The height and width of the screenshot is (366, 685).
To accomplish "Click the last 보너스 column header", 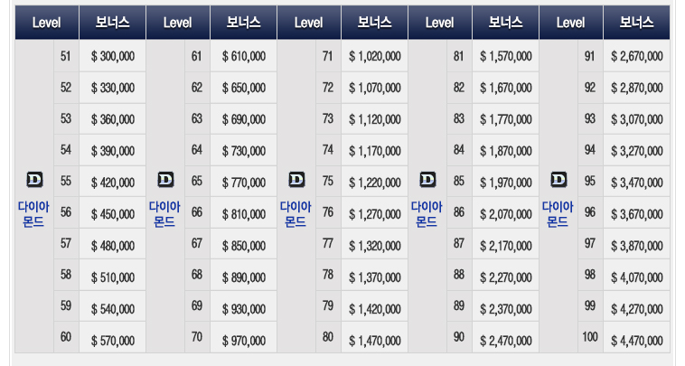I will pos(636,23).
